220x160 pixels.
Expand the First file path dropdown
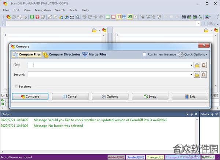191,65
